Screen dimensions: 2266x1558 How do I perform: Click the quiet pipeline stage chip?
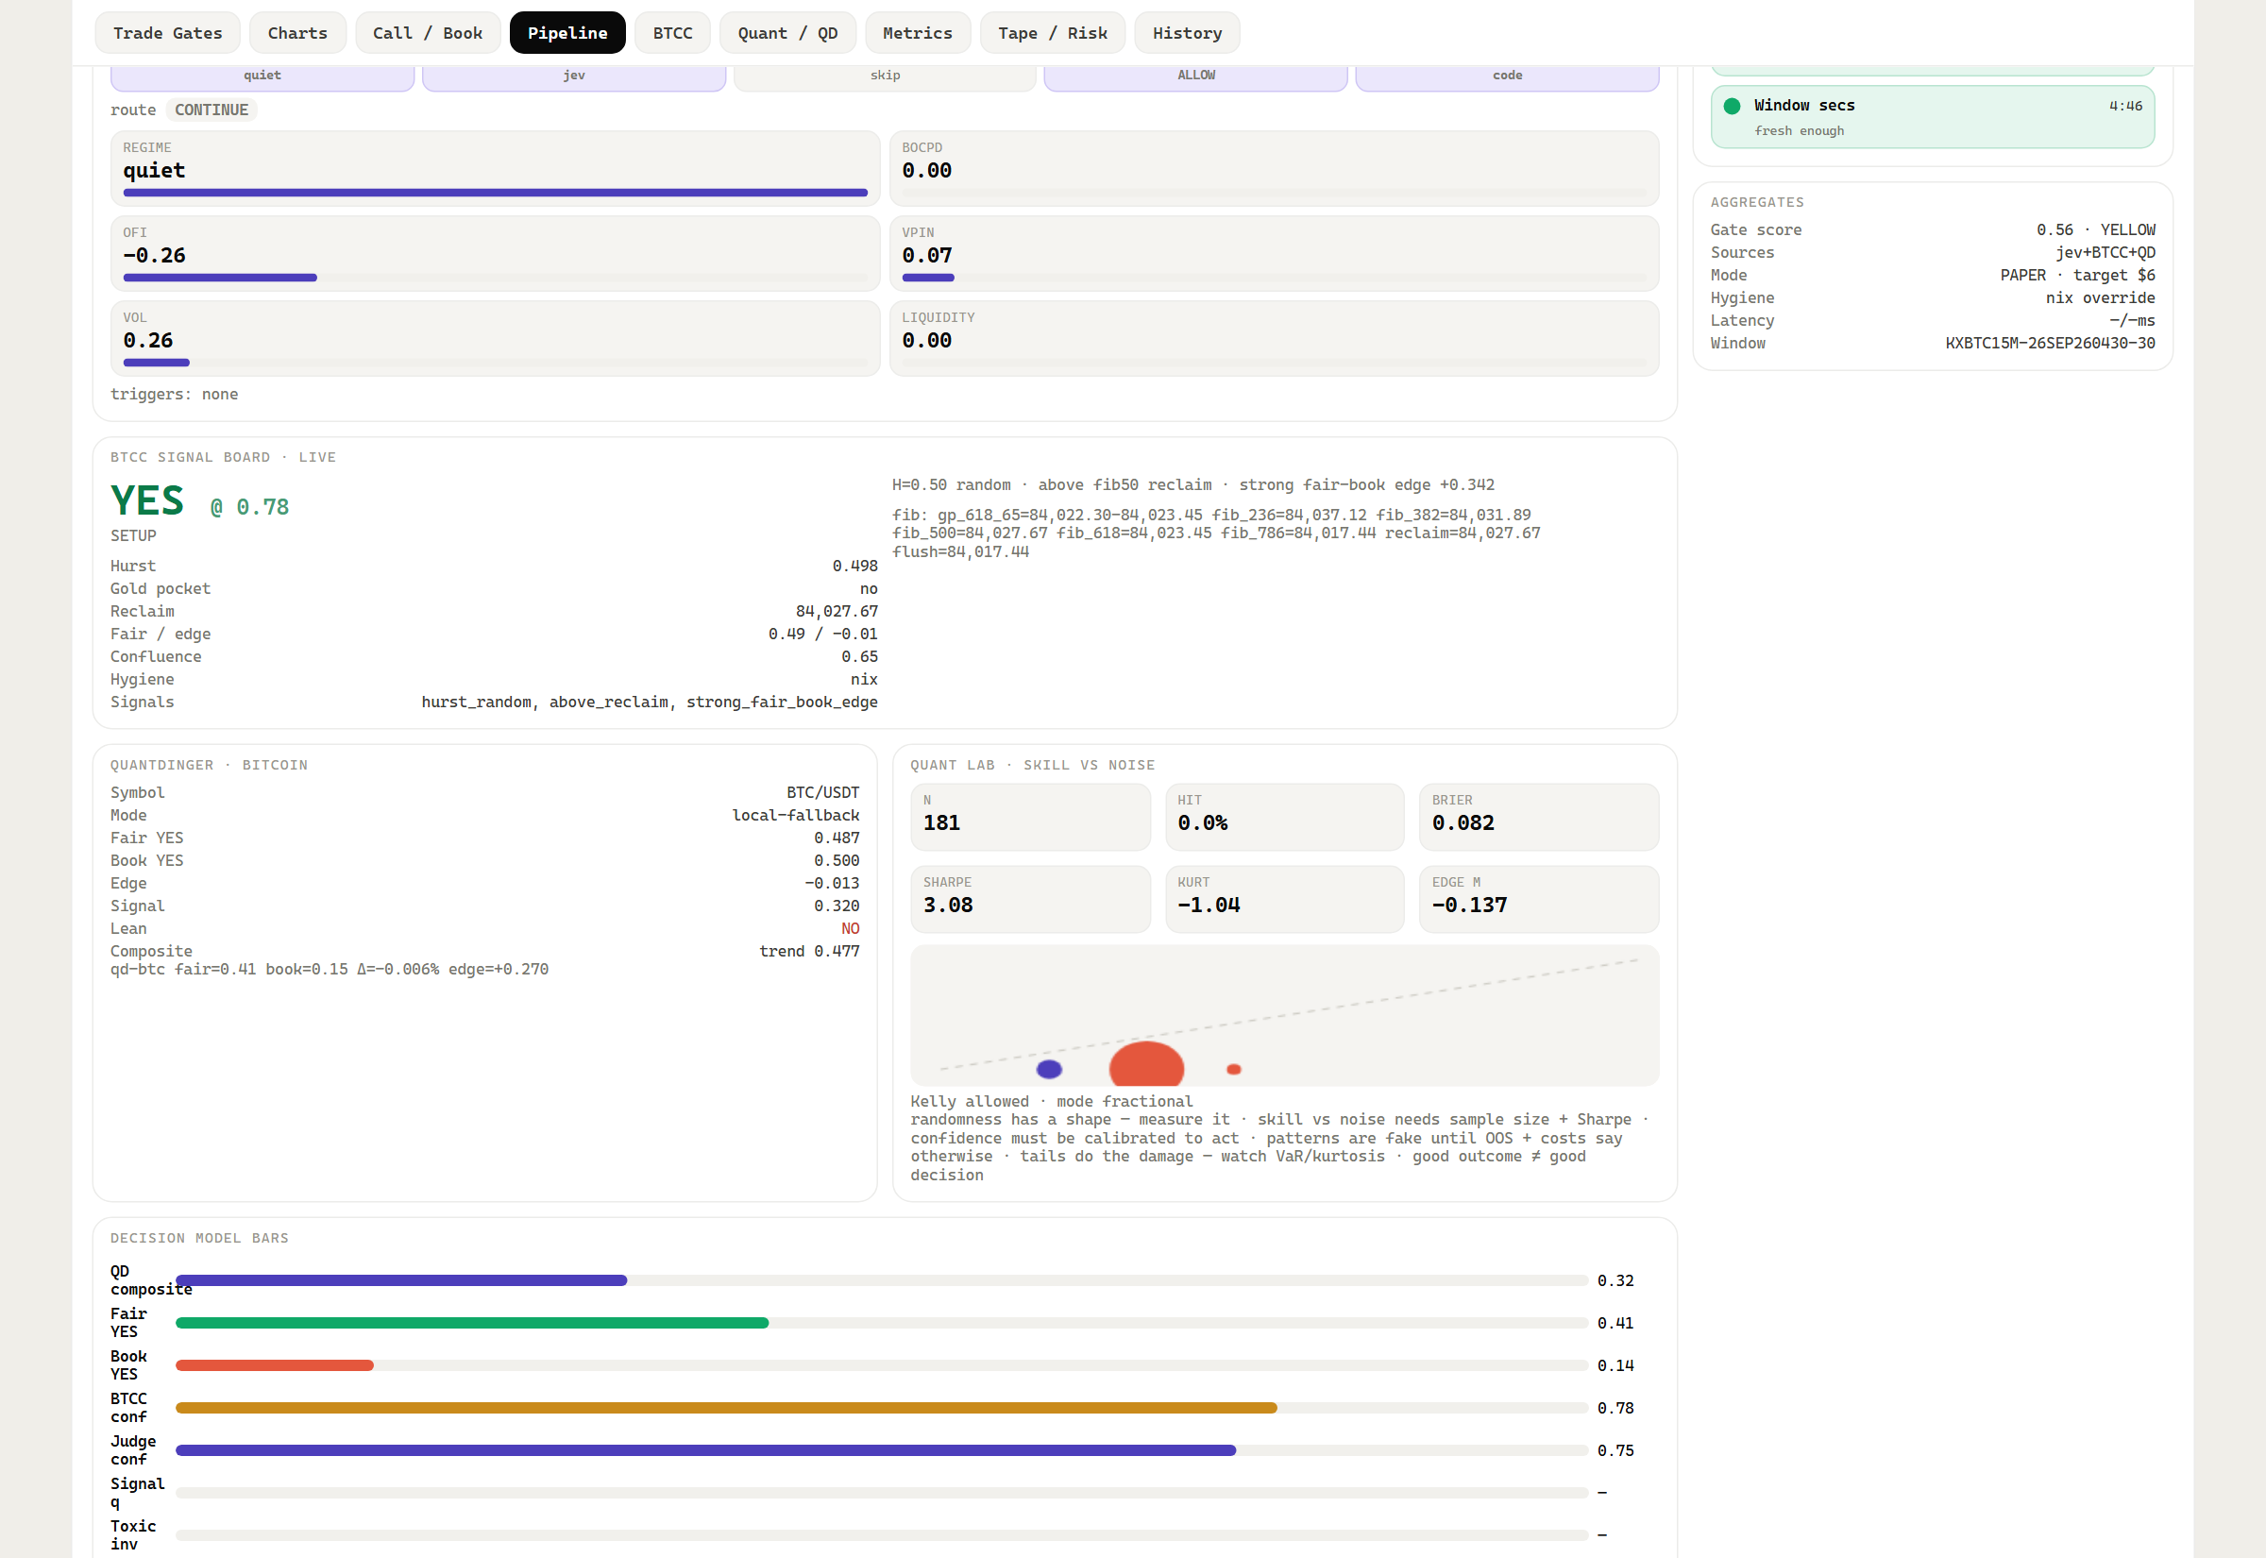point(262,77)
